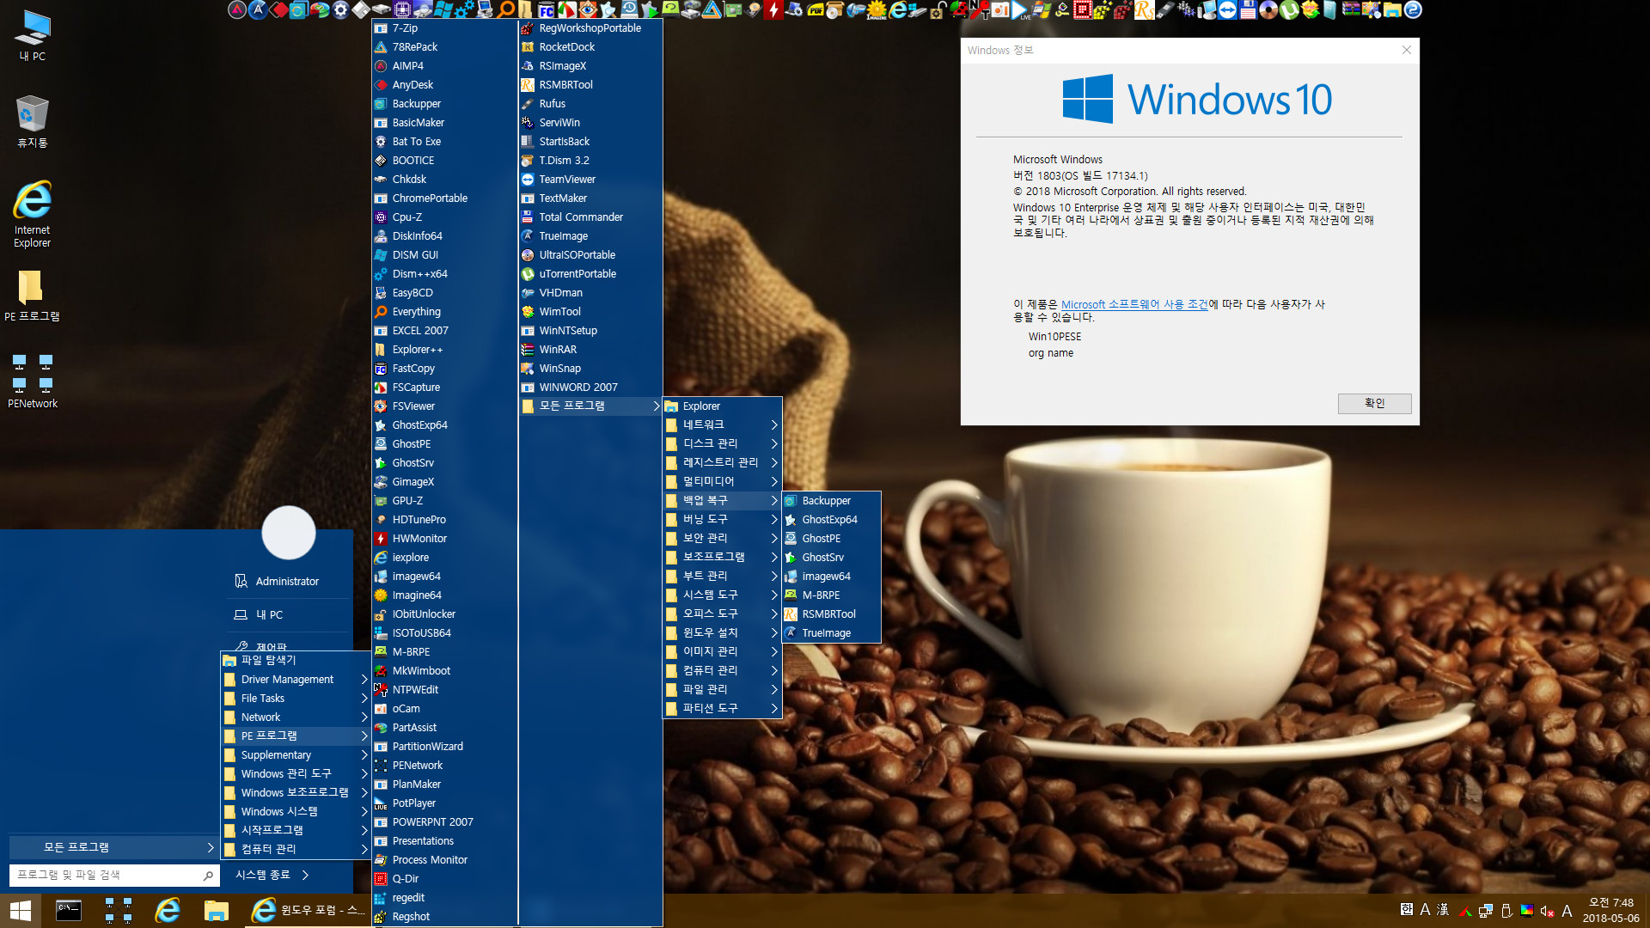Open BOOTICE from the program list
Screen dimensions: 1650x928
tap(444, 161)
